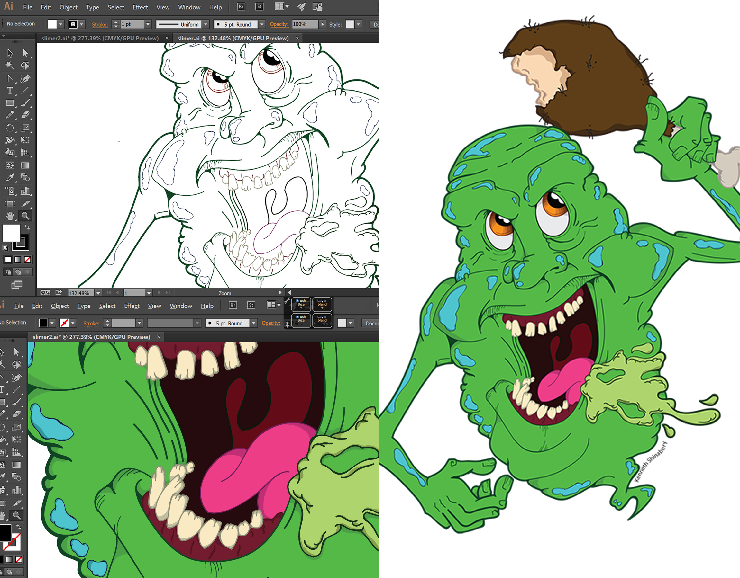Image resolution: width=740 pixels, height=578 pixels.
Task: Set Gradient paint mode in top toolbar
Action: (x=18, y=260)
